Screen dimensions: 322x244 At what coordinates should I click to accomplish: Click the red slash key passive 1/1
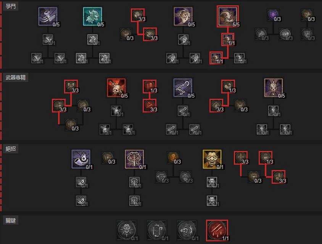tap(217, 230)
